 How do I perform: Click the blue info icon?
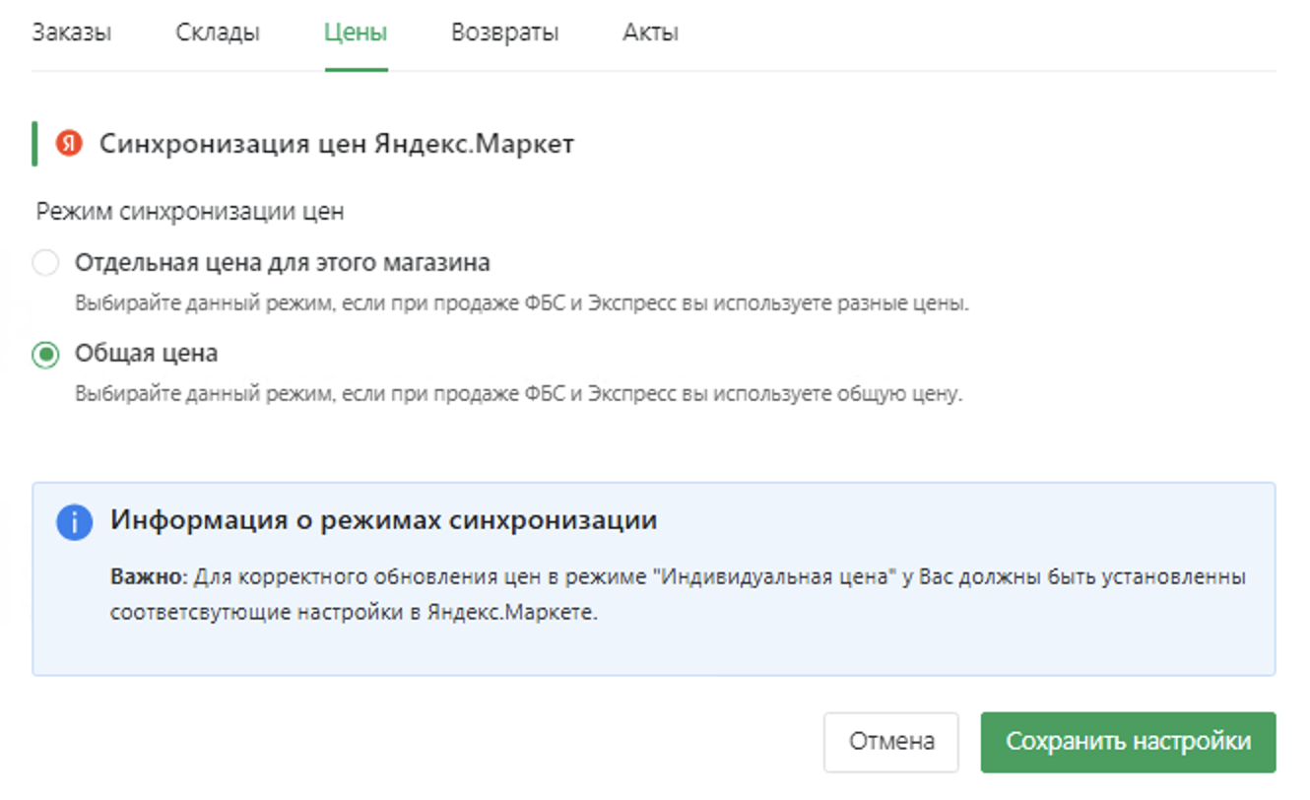[x=75, y=522]
